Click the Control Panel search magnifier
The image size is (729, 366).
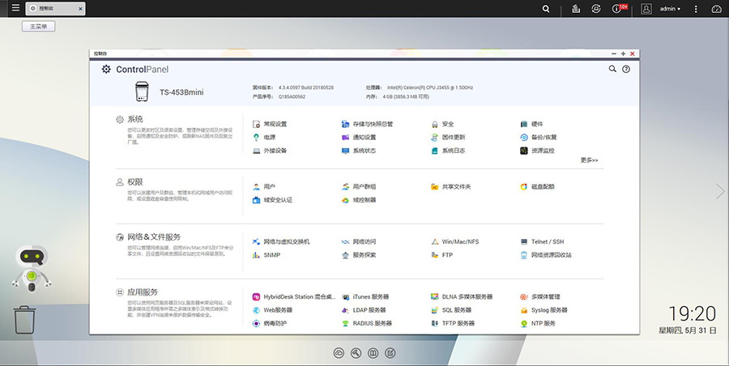[612, 70]
